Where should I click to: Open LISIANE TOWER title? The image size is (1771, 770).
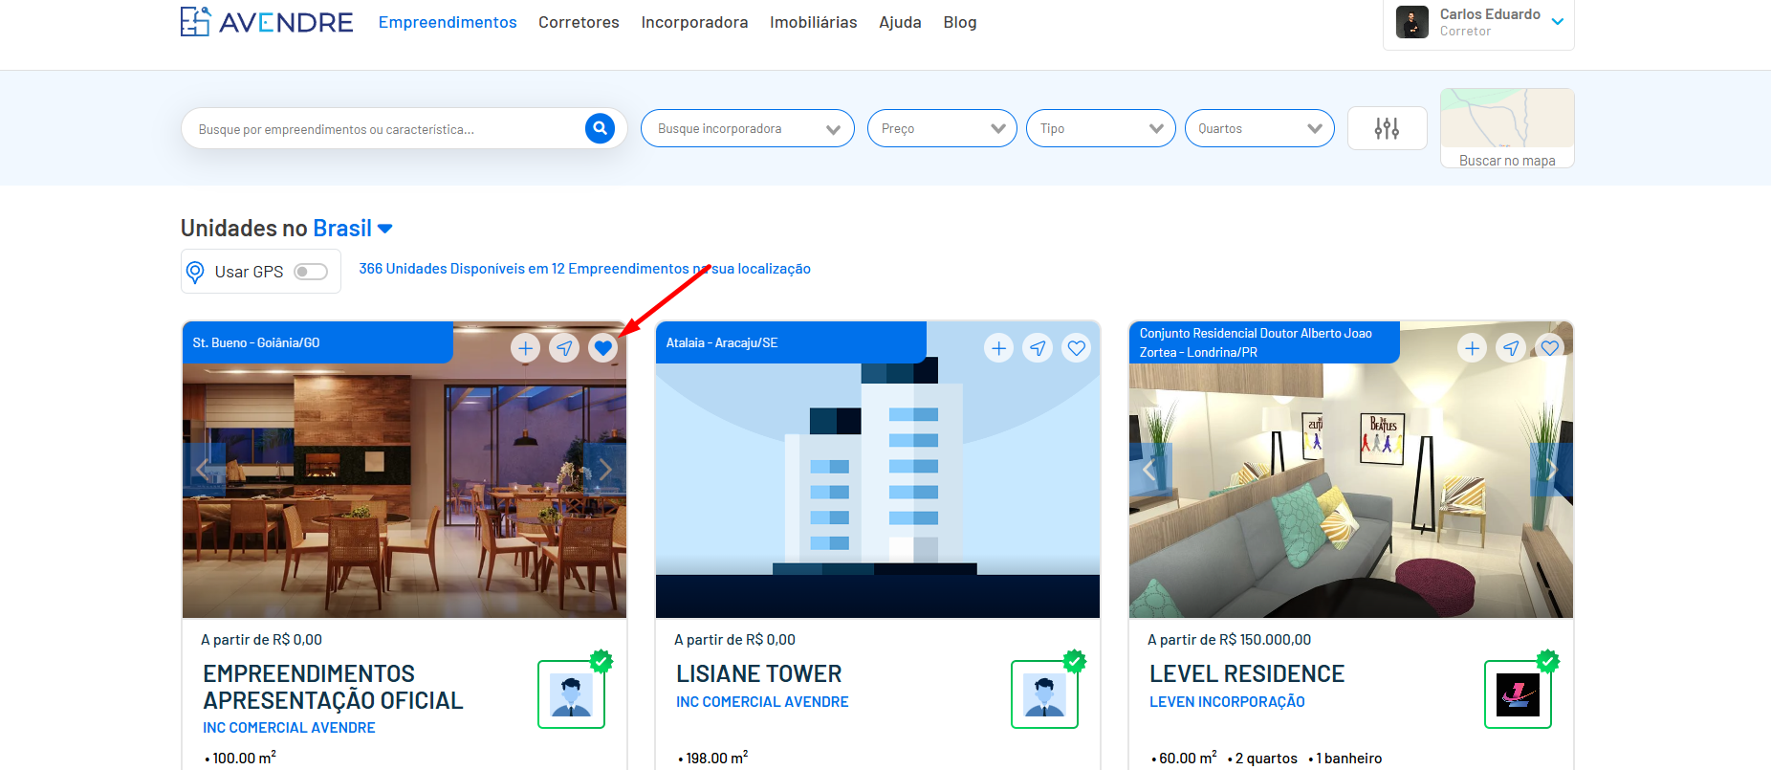pyautogui.click(x=759, y=674)
